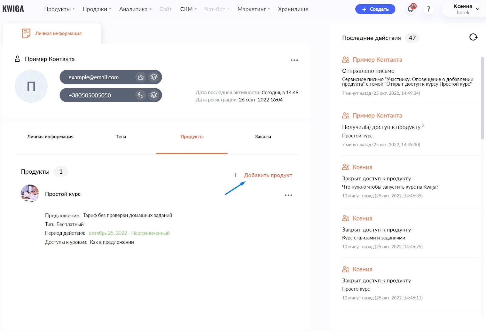Click the Создать button
Screen dimensions: 486x331
(x=375, y=9)
